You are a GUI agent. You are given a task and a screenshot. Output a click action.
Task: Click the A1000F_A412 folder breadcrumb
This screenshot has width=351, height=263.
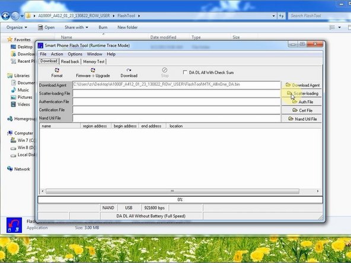[x=74, y=15]
